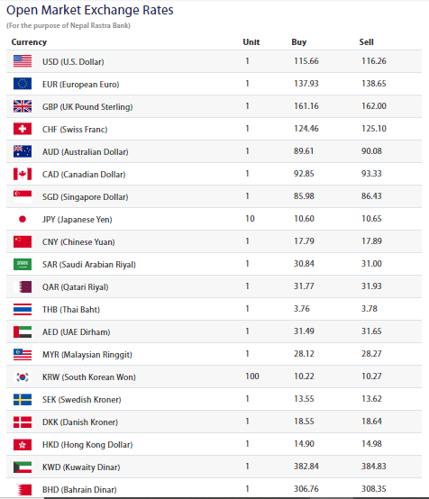Select the Kuwait flag icon
This screenshot has height=499, width=429.
pyautogui.click(x=23, y=467)
